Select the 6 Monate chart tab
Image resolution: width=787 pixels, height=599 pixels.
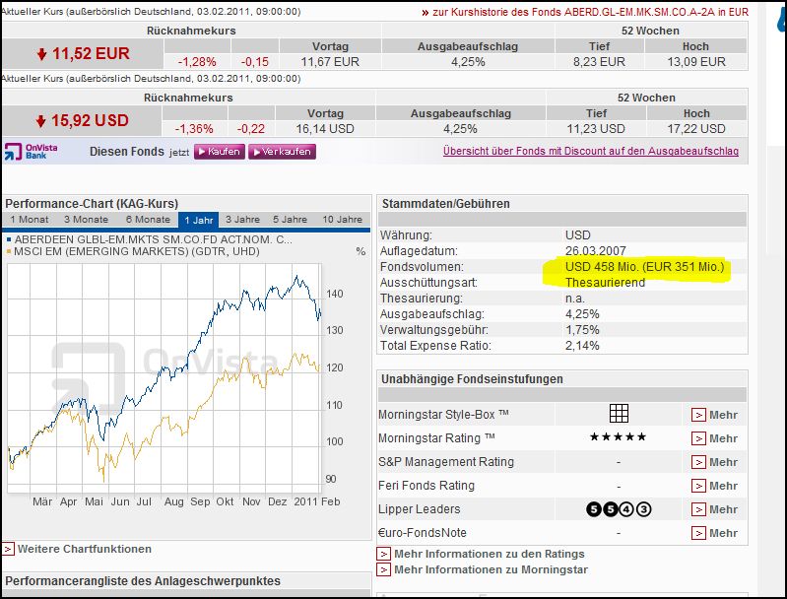pyautogui.click(x=148, y=220)
